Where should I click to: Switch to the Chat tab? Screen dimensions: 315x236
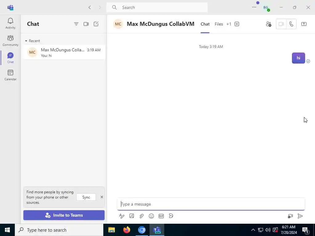click(x=205, y=24)
